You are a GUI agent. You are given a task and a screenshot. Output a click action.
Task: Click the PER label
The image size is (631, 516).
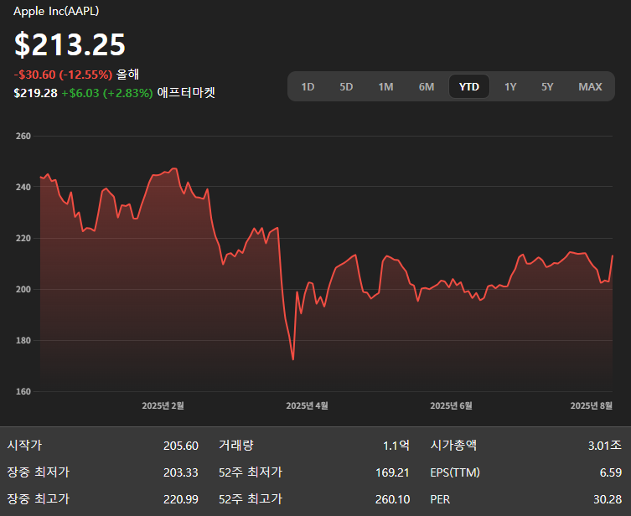(x=440, y=499)
